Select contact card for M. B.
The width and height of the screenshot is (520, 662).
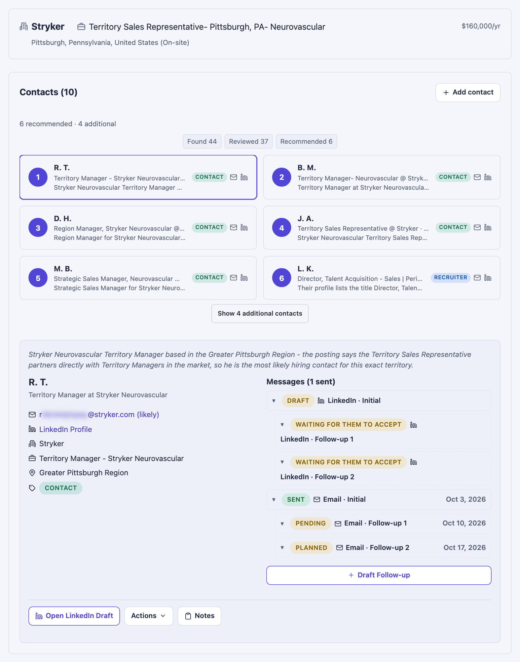tap(138, 278)
